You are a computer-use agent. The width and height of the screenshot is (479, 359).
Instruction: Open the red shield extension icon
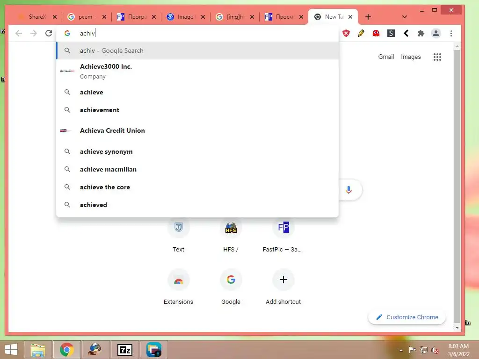(346, 33)
